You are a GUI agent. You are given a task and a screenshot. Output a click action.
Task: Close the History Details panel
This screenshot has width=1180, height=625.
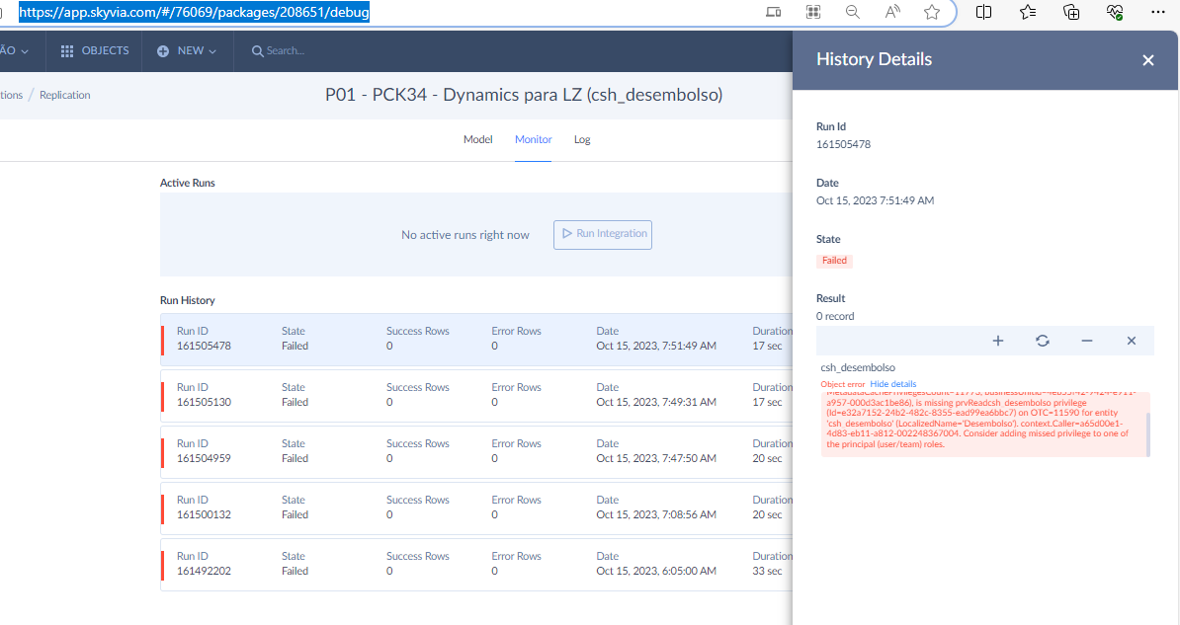1147,60
